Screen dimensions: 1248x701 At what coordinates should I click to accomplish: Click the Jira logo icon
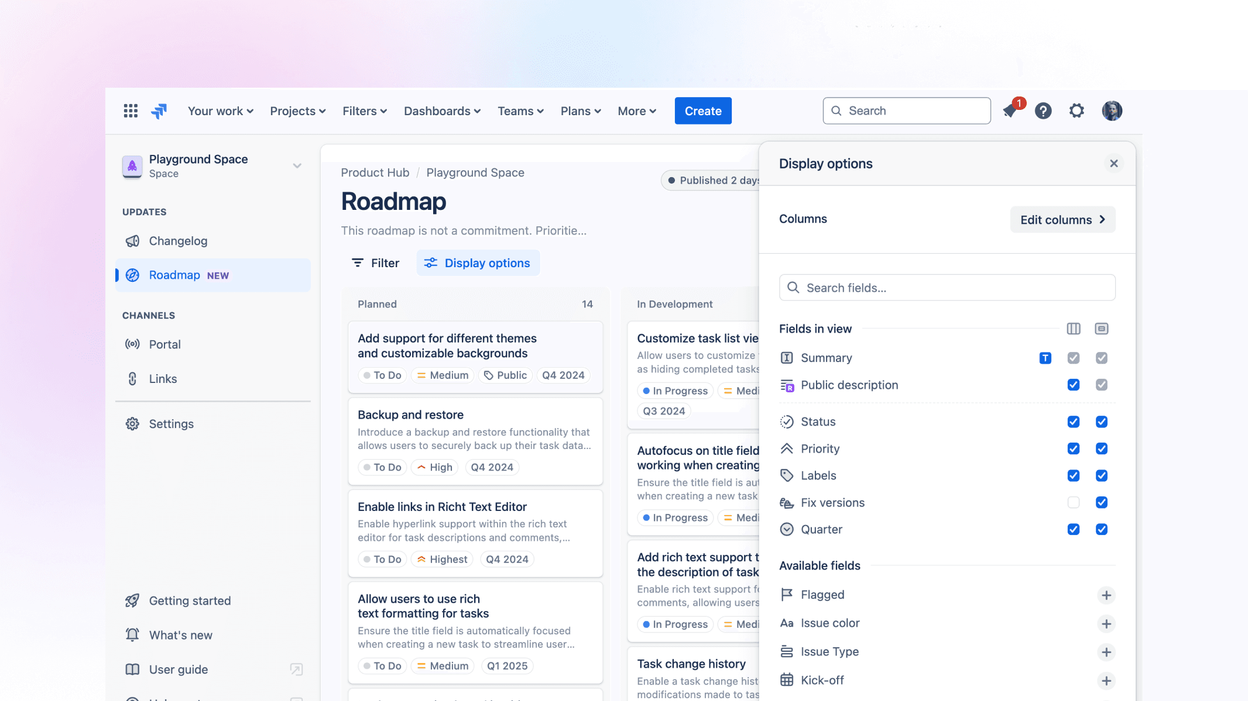(x=159, y=110)
